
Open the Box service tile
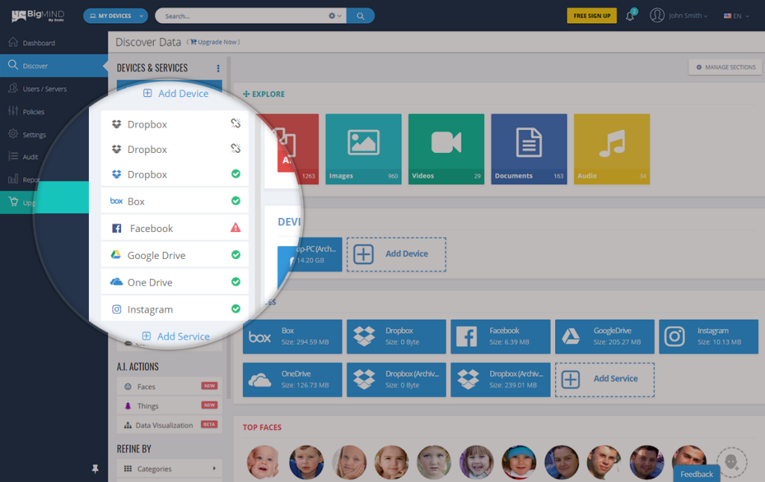[x=292, y=337]
